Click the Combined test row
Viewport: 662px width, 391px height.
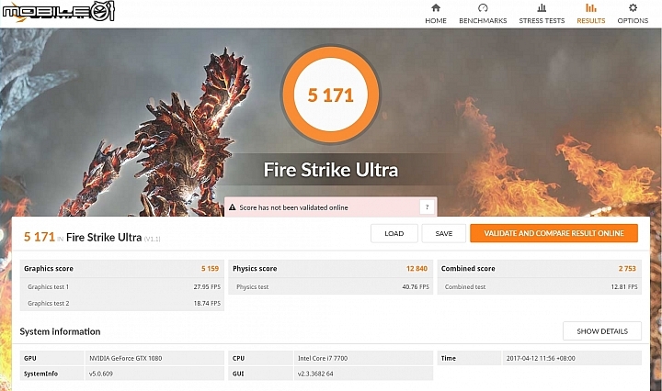(x=539, y=286)
